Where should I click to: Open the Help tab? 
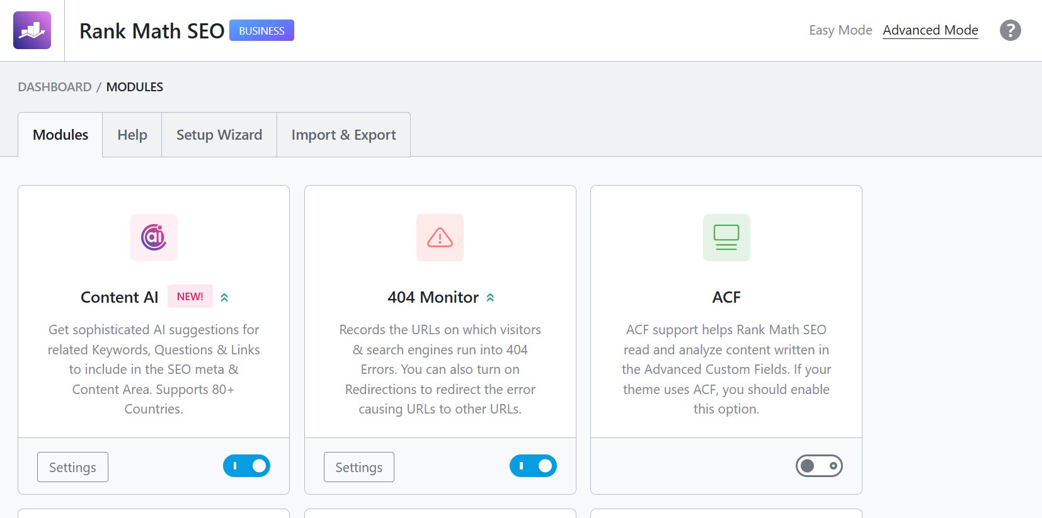coord(132,135)
